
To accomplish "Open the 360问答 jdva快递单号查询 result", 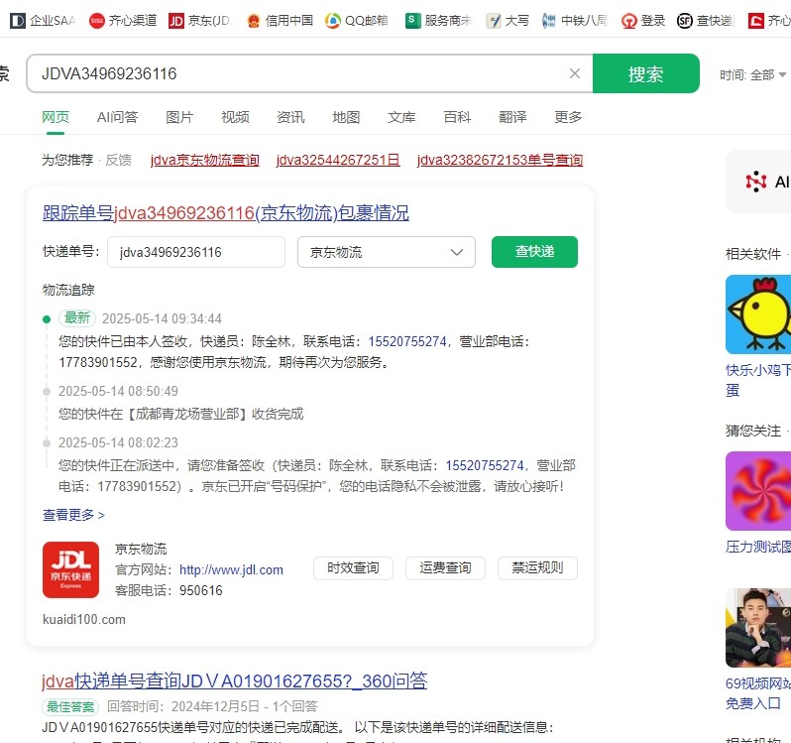I will point(235,681).
